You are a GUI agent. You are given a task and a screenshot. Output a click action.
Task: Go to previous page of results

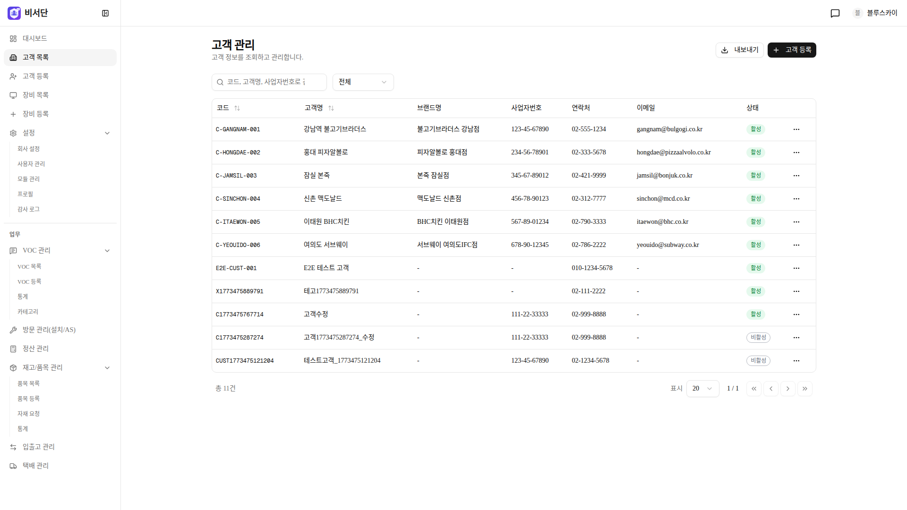771,389
